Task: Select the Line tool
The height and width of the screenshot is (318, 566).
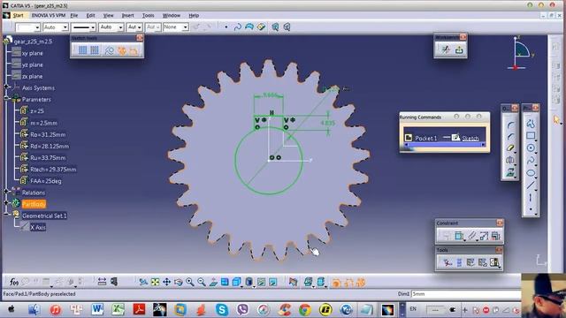Action: click(531, 185)
